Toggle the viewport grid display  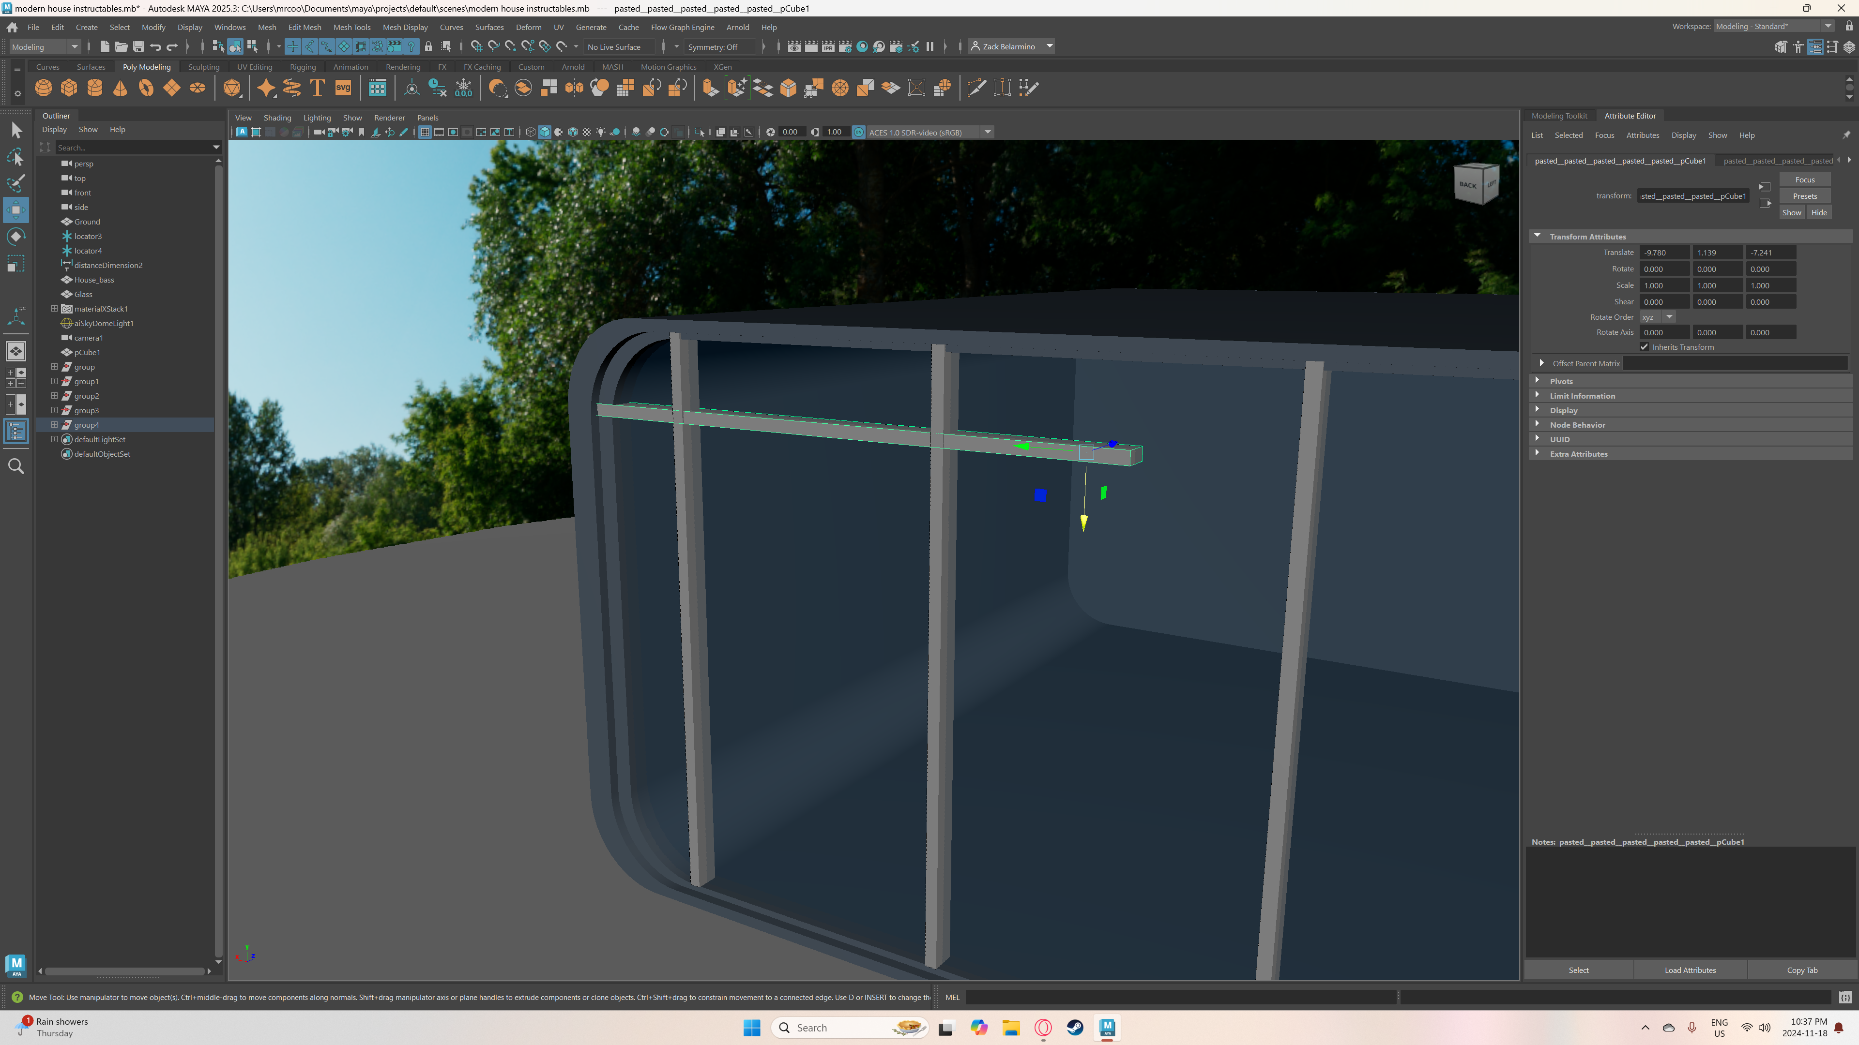[425, 132]
